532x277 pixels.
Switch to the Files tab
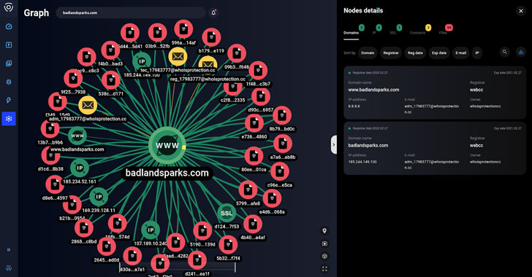click(x=443, y=33)
